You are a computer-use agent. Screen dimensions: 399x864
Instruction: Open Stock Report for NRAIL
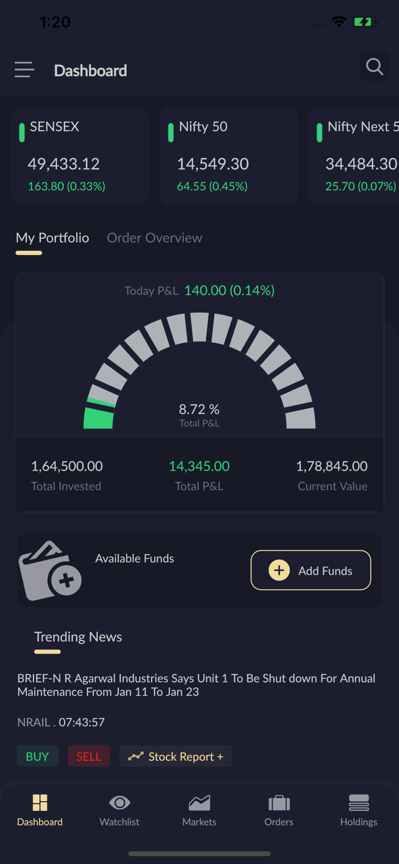click(176, 756)
